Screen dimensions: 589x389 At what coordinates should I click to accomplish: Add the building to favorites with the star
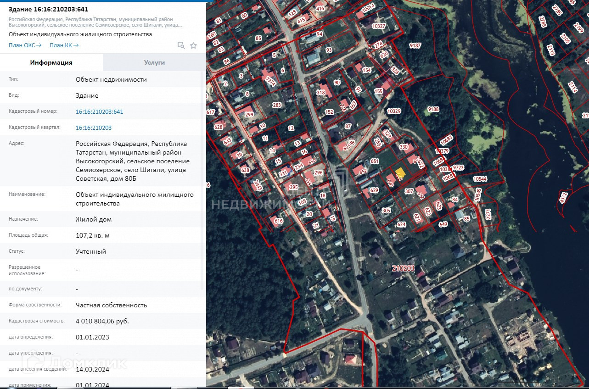tap(193, 45)
